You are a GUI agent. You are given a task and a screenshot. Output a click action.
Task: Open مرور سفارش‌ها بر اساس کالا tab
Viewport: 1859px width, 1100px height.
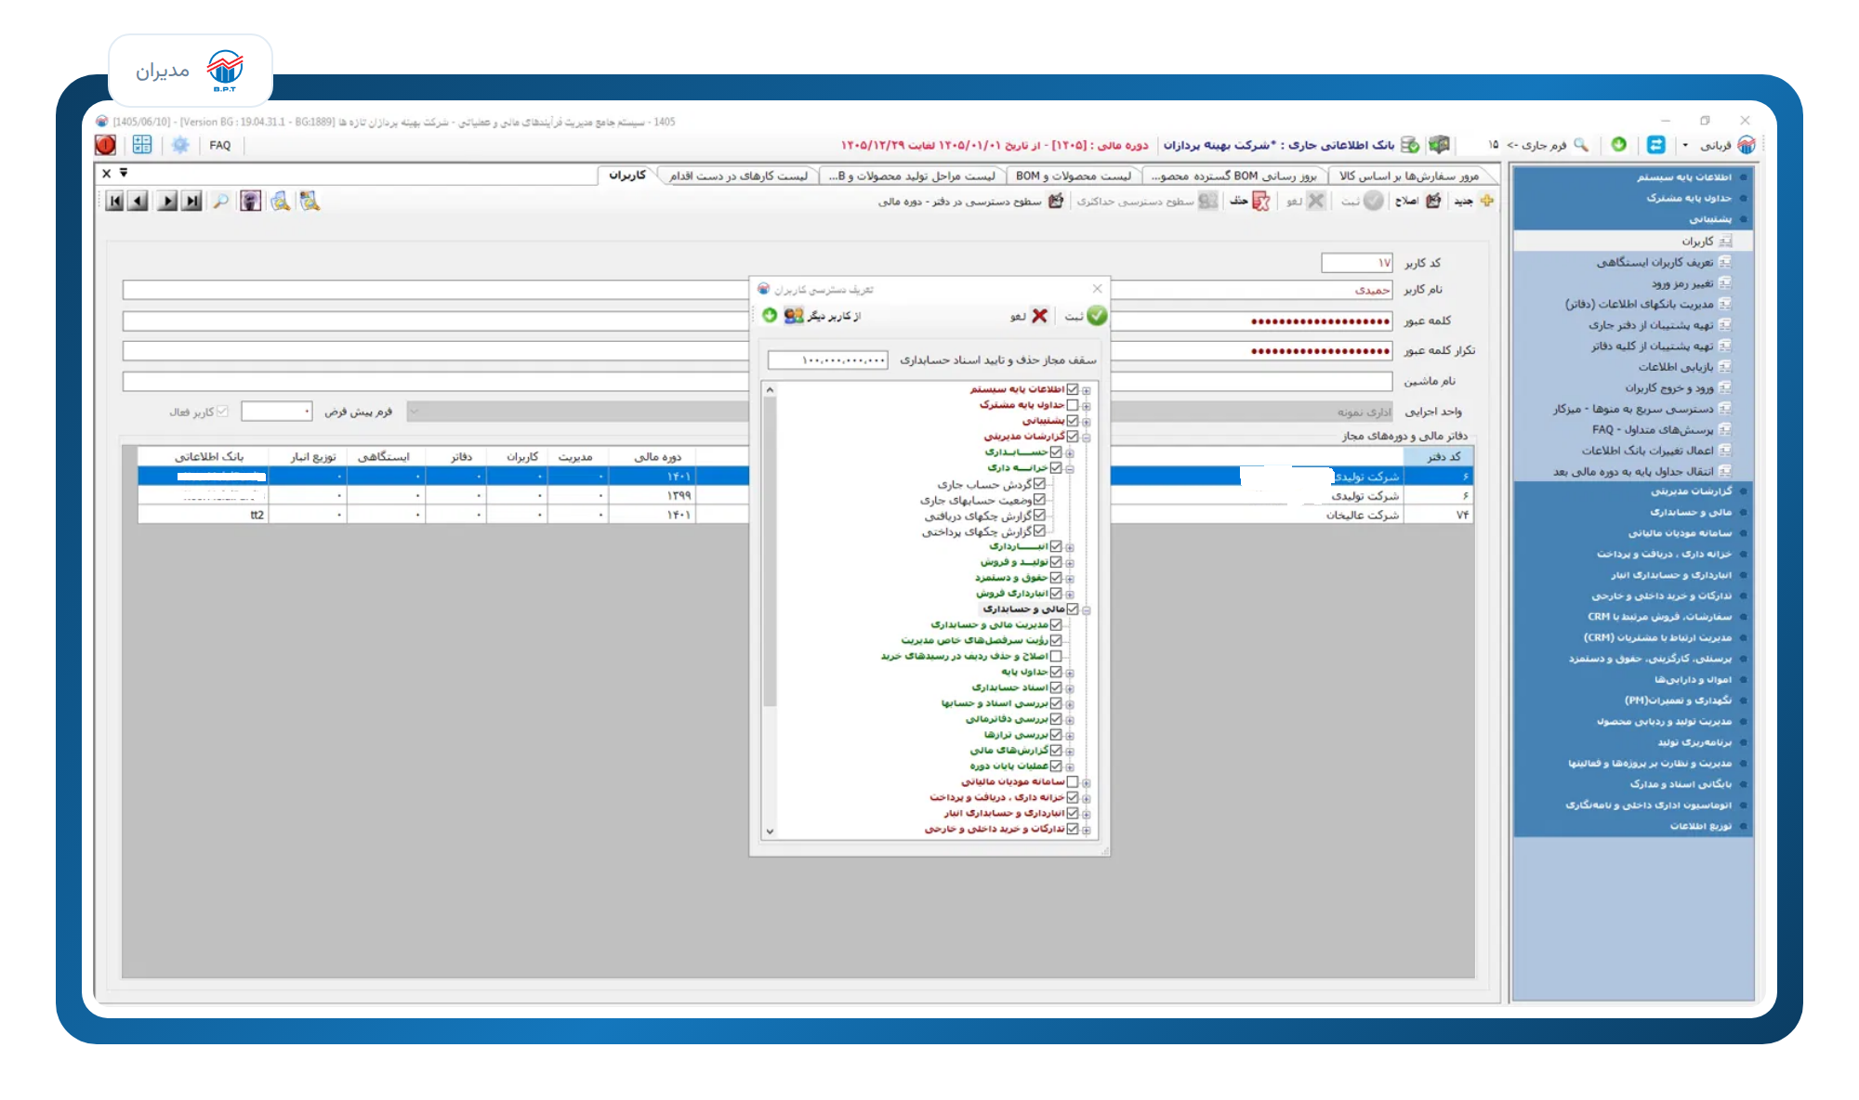(x=1409, y=176)
